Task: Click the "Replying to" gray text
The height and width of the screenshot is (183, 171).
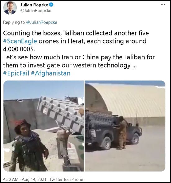Action: click(x=14, y=22)
